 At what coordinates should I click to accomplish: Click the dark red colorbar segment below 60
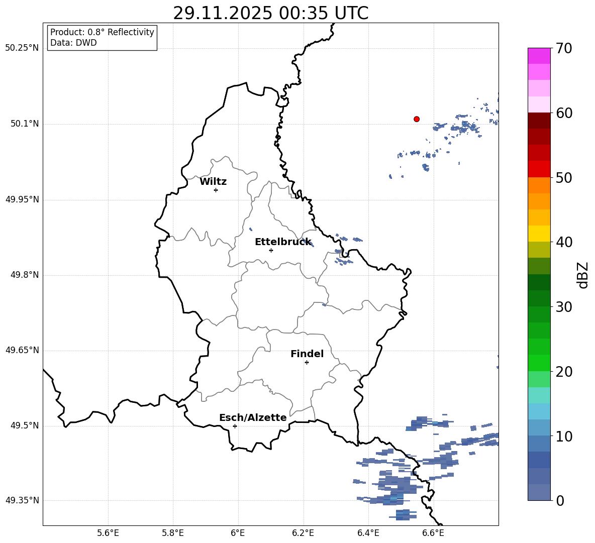tap(539, 121)
